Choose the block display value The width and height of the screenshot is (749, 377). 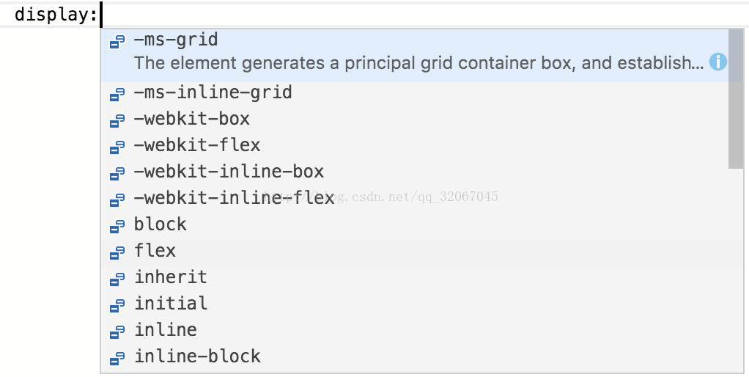pyautogui.click(x=414, y=224)
